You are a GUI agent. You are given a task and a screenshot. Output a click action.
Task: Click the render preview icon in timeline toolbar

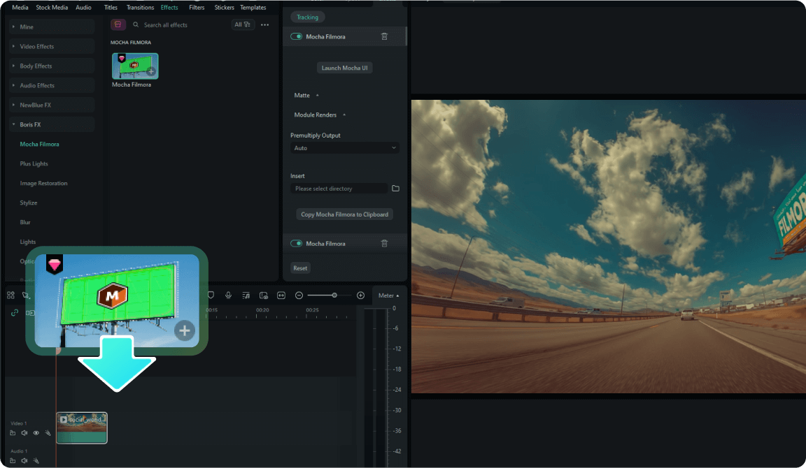point(264,295)
